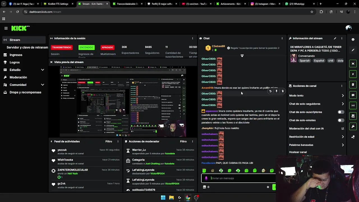Click the fuzodota link under Warrior_Lc
Viewport: 359px width, 202px height.
(170, 154)
